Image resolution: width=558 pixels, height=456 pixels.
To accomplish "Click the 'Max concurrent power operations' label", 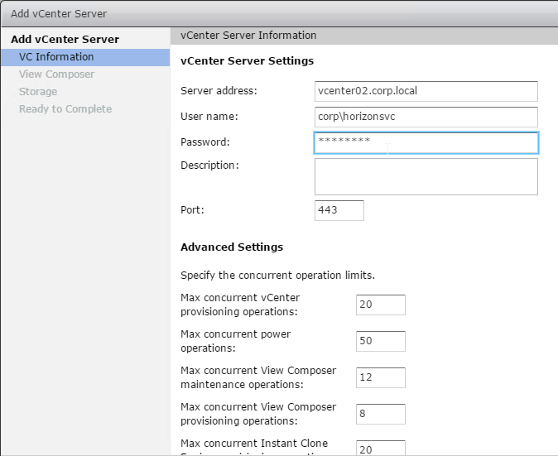I will click(236, 341).
